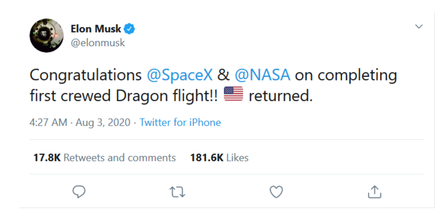Share the tweet using the upload arrow icon
447x223 pixels.
coord(374,192)
